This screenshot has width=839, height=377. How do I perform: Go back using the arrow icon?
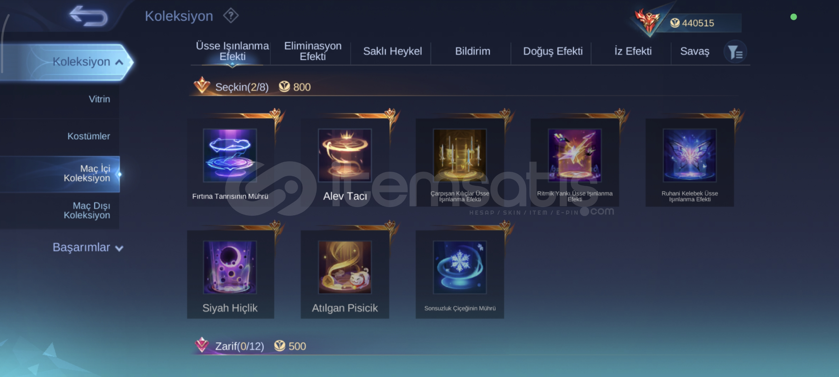89,16
